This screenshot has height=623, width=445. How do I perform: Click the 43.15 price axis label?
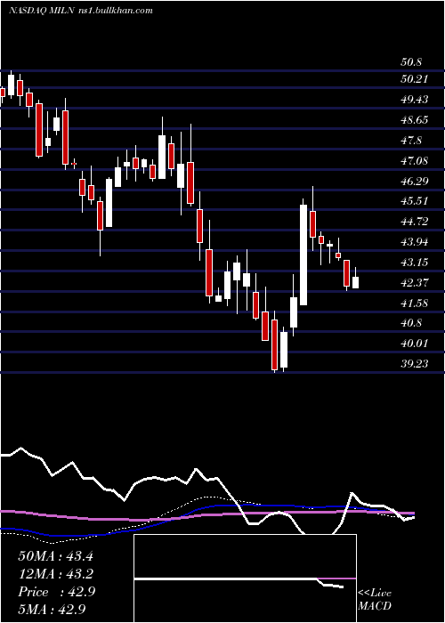pyautogui.click(x=415, y=262)
